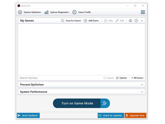
Task: Open the All Games filter dropdown
Action: (x=137, y=78)
